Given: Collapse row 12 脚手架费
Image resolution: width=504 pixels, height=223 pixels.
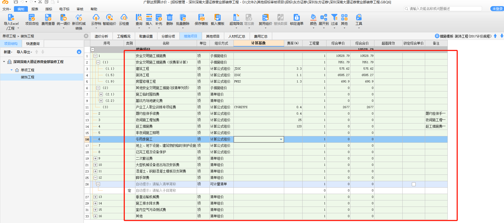Looking at the screenshot, I should coord(95,178).
